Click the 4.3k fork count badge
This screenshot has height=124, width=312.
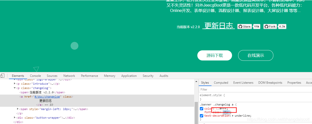click(x=282, y=27)
